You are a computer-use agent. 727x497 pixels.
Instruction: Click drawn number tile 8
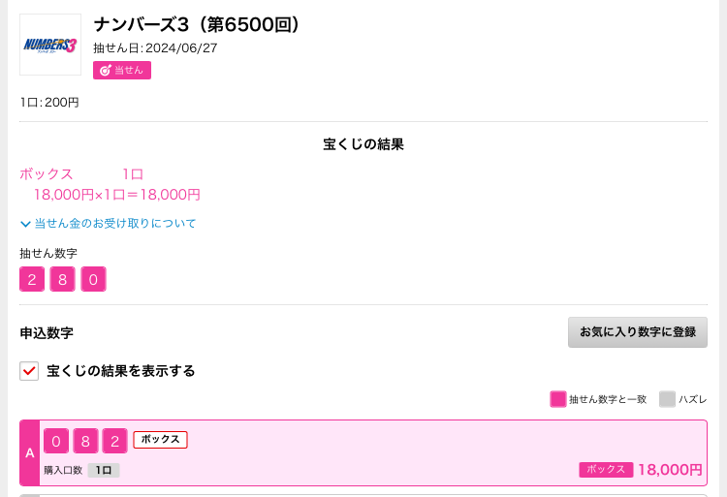[63, 279]
